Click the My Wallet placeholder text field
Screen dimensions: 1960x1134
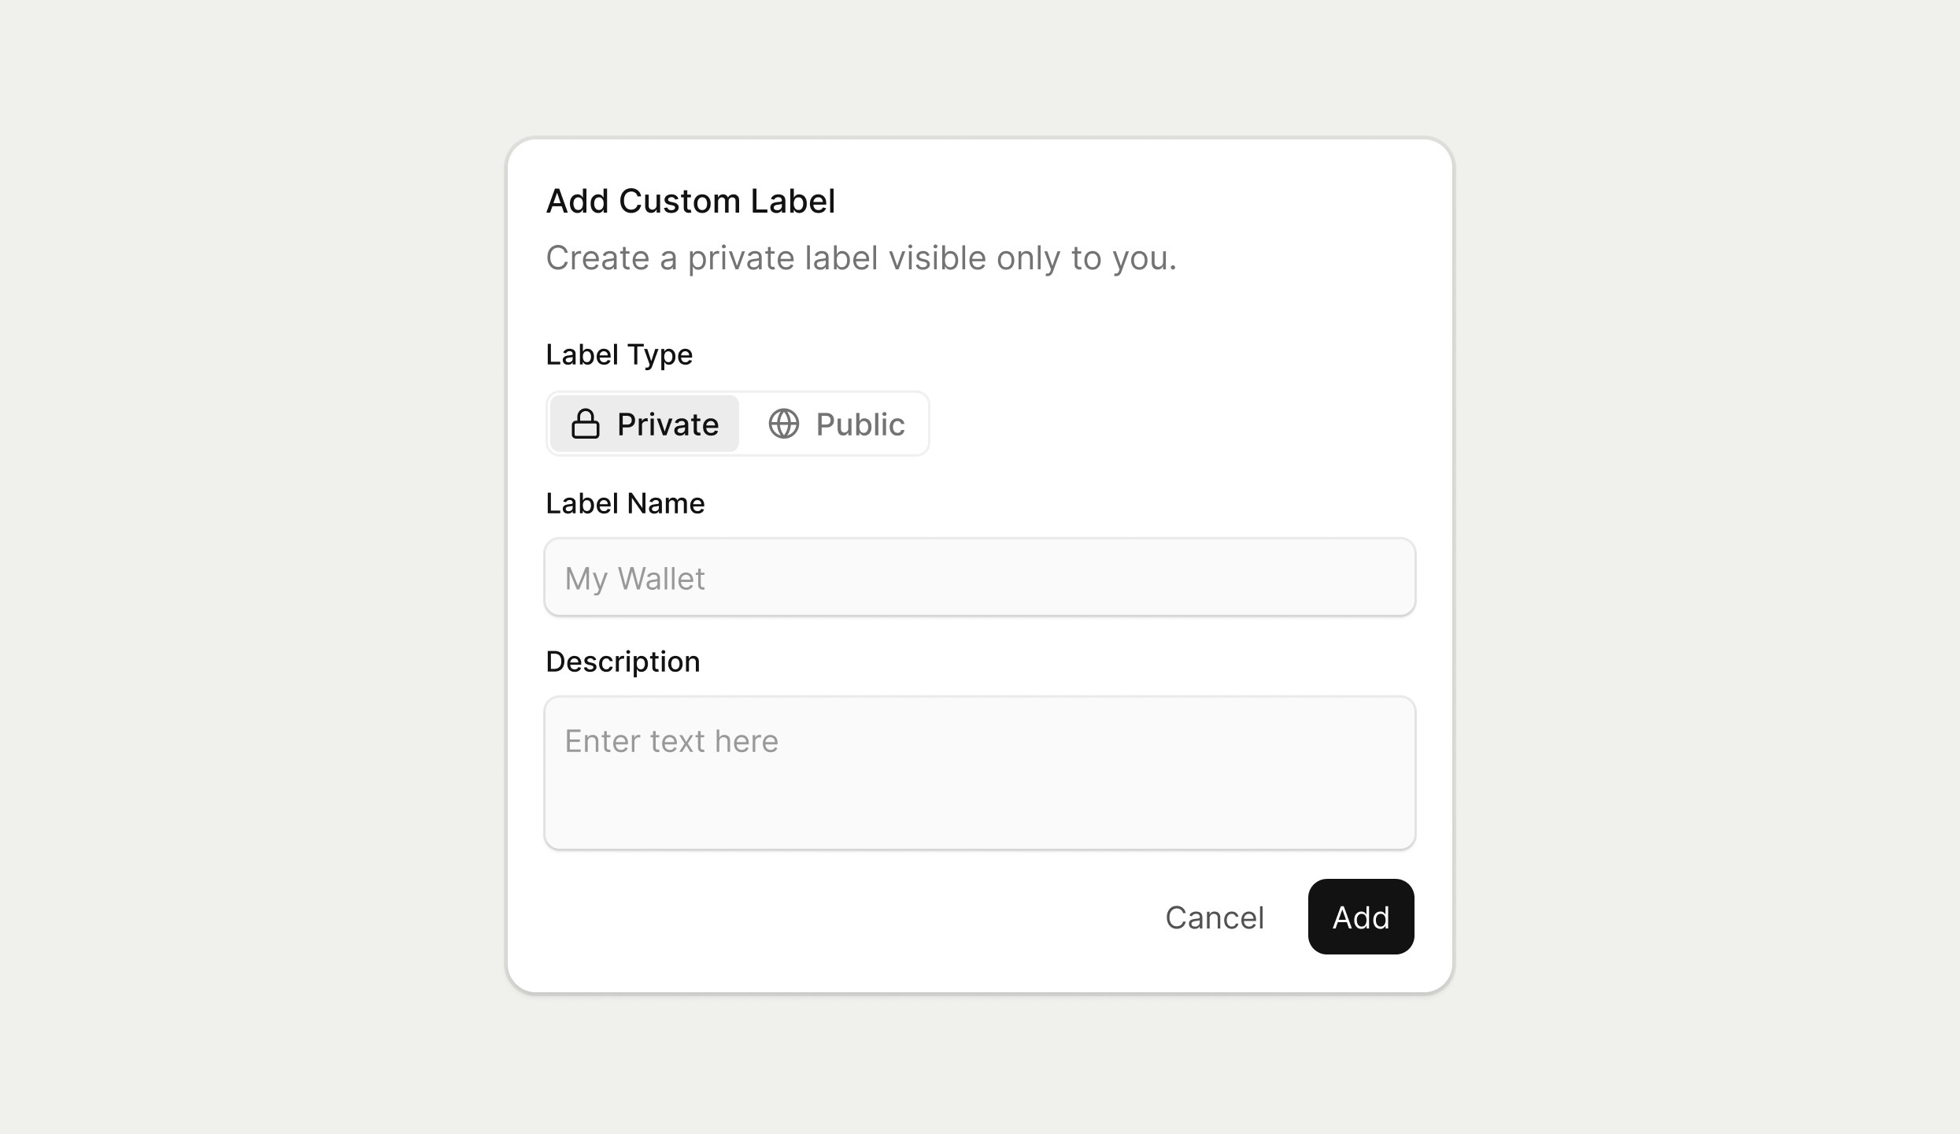click(978, 577)
